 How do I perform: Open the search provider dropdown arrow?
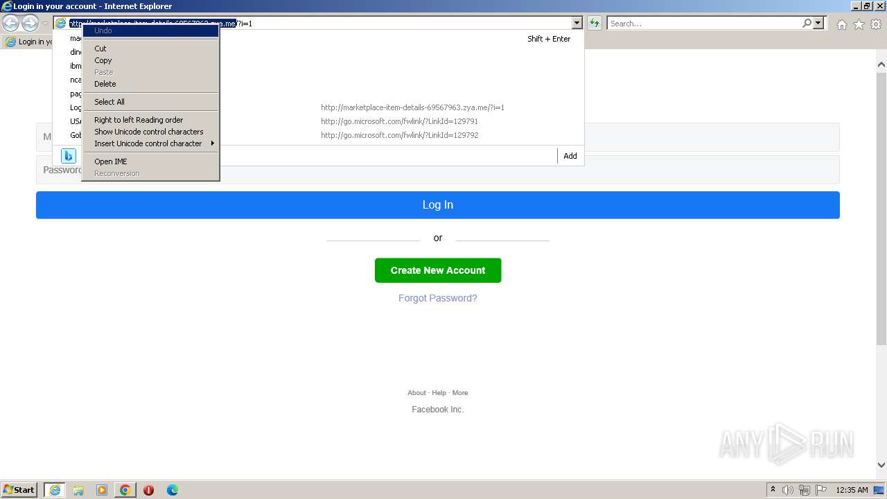coord(818,23)
